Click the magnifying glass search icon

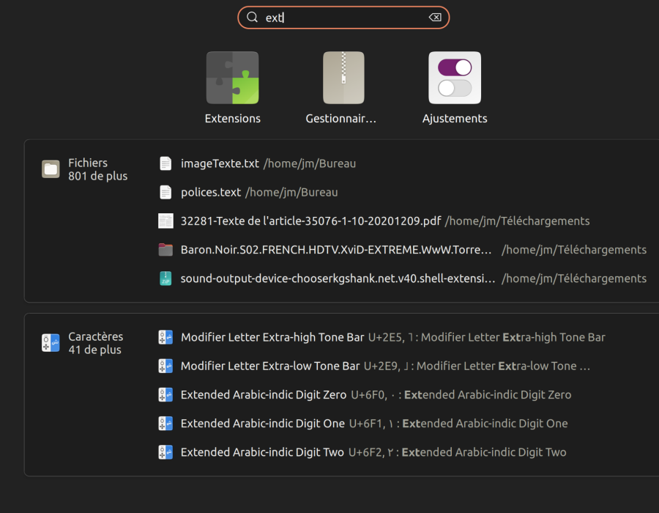tap(252, 18)
